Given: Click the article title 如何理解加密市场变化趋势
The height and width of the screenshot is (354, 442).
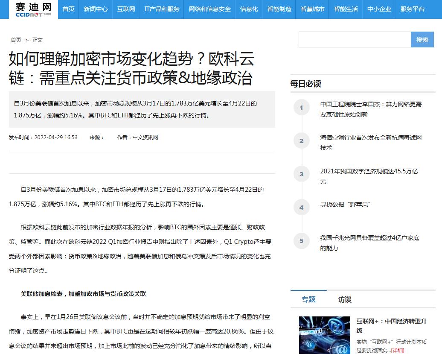Looking at the screenshot, I should [x=132, y=68].
